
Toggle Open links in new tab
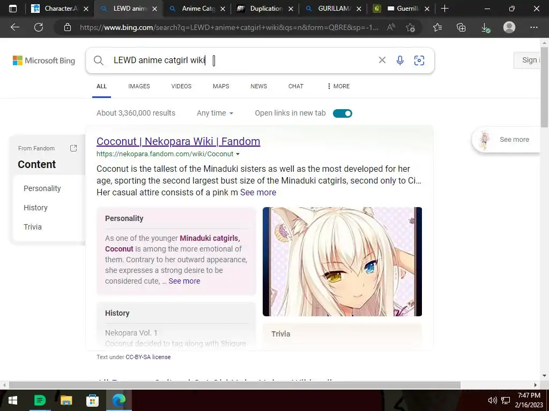coord(343,113)
